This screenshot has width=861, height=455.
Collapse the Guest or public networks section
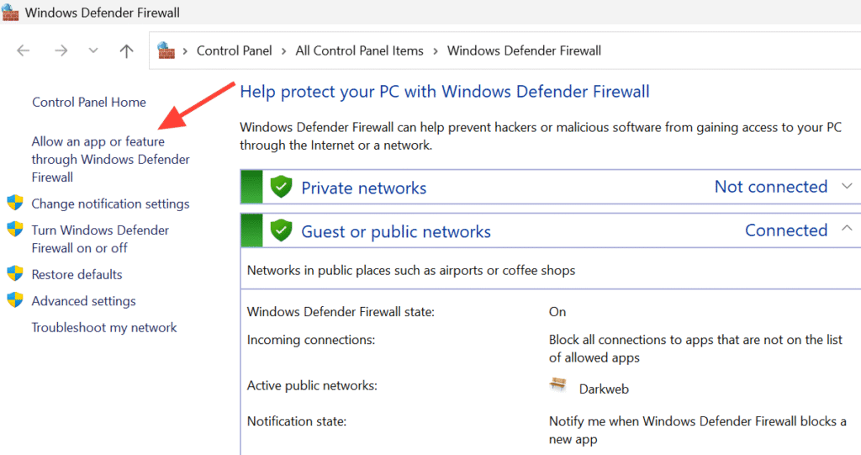847,230
